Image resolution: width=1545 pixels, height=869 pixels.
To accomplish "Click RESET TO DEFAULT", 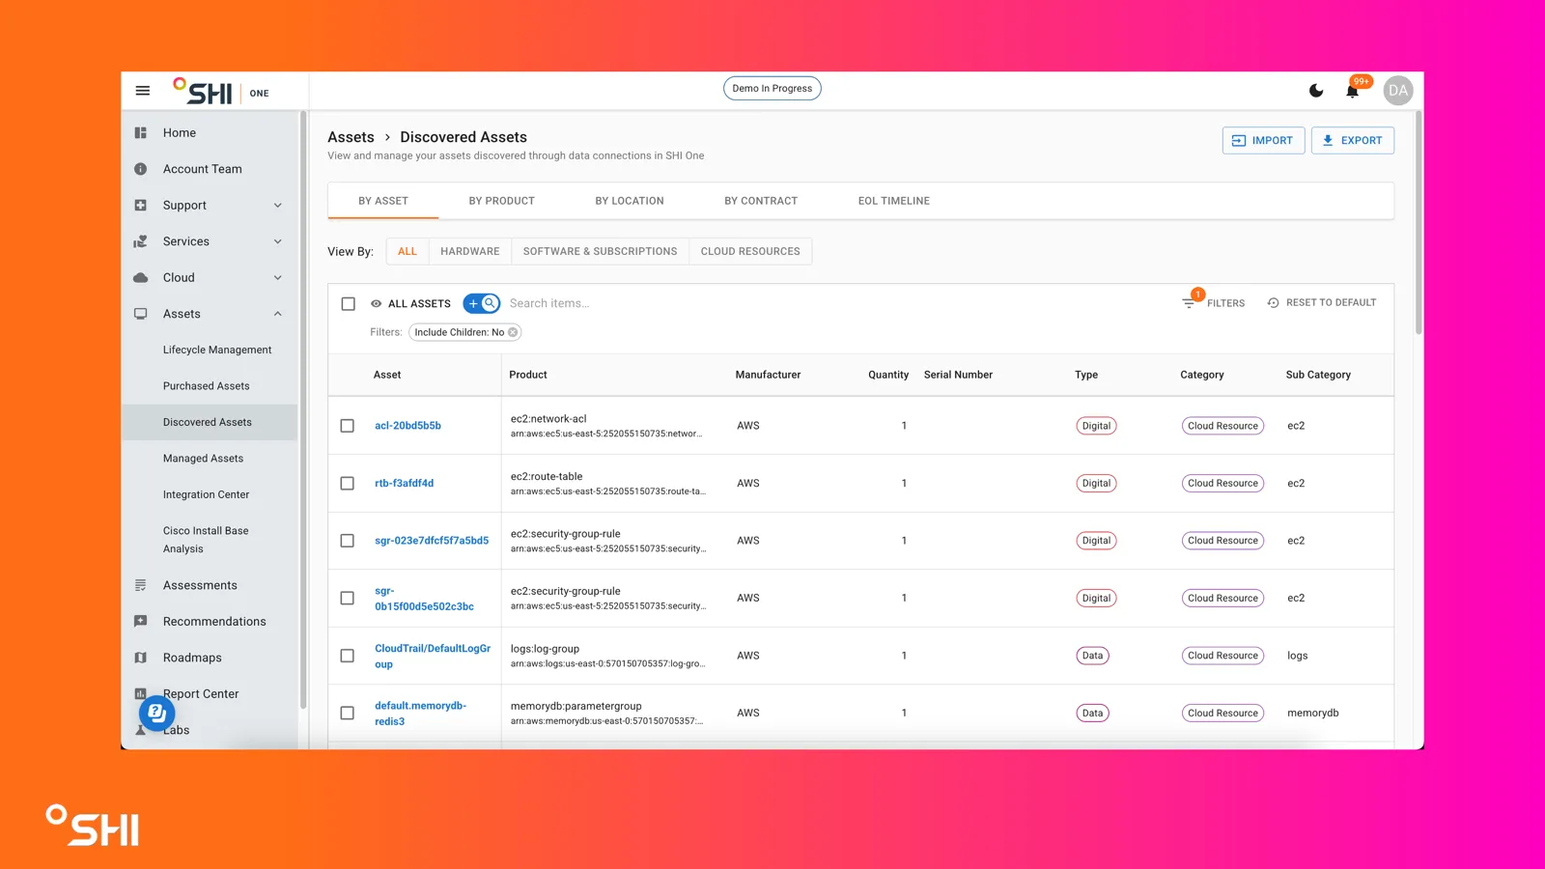I will 1322,303.
